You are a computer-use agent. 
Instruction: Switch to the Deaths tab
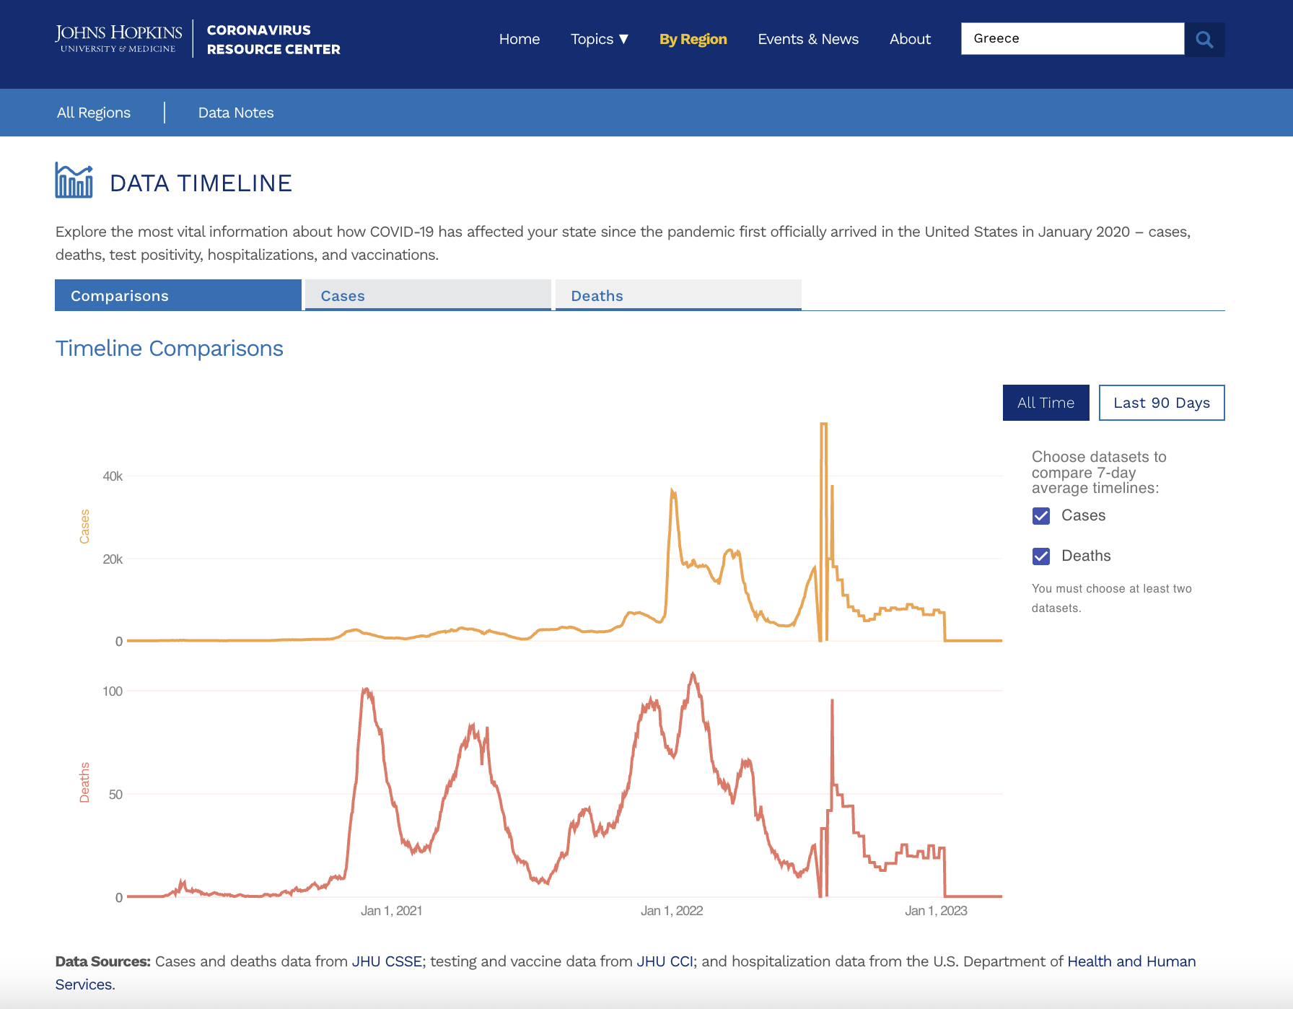[678, 295]
